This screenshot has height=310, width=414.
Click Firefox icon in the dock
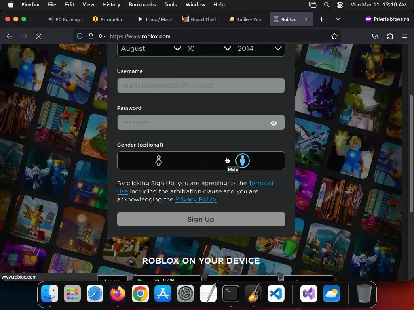[x=118, y=293]
